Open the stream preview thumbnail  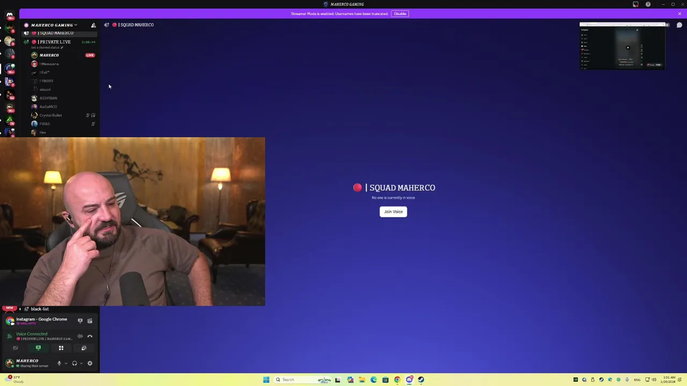622,46
